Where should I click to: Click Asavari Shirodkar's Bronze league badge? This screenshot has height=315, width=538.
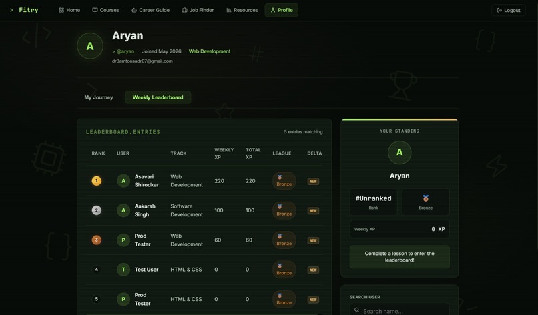point(284,180)
